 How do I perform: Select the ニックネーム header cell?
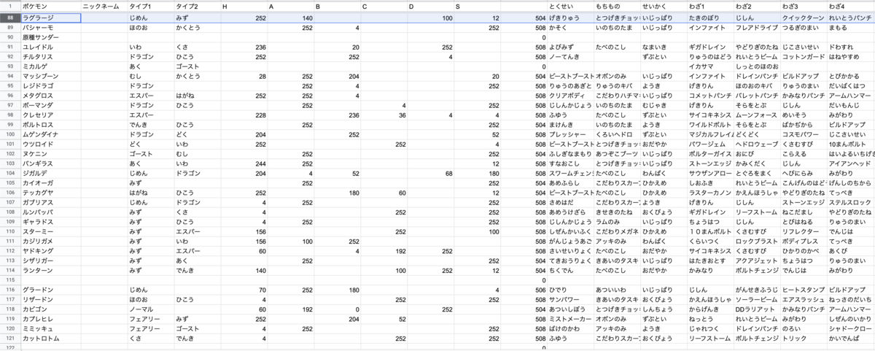[104, 6]
